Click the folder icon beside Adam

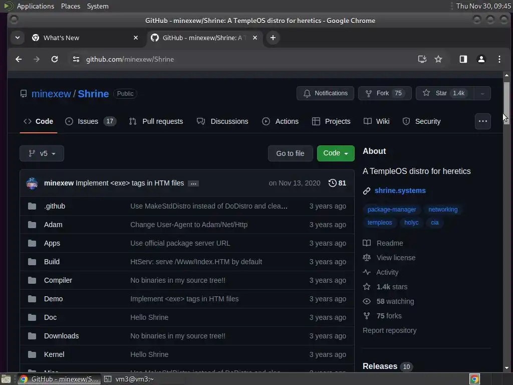coord(32,225)
